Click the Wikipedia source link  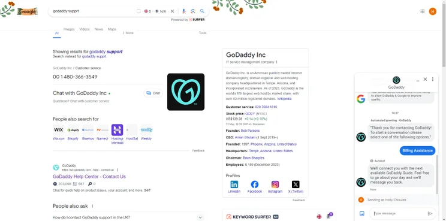point(284,99)
